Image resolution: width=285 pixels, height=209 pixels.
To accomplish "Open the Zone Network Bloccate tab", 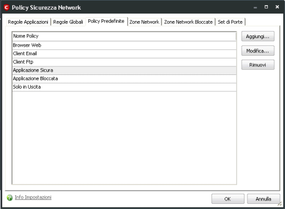I will tap(188, 22).
